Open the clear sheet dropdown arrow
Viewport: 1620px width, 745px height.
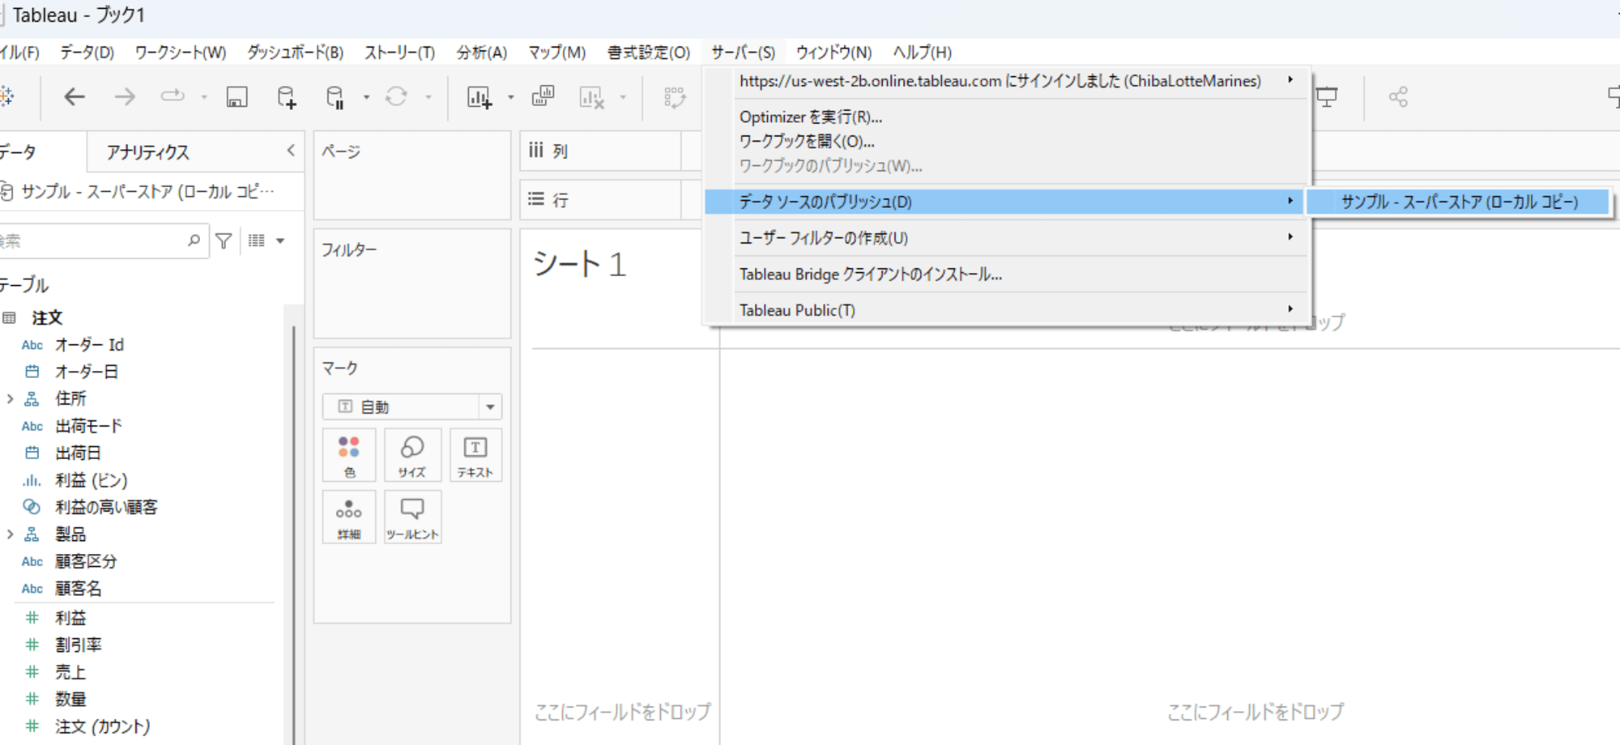point(623,97)
